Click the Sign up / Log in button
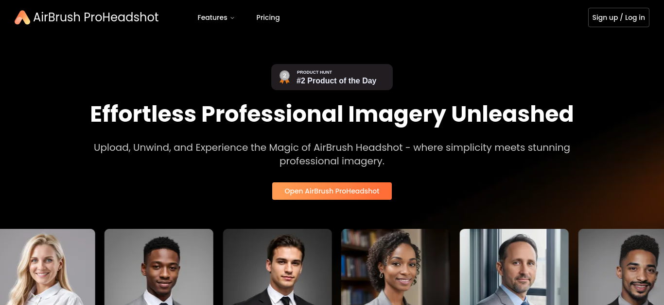This screenshot has width=664, height=305. click(618, 17)
